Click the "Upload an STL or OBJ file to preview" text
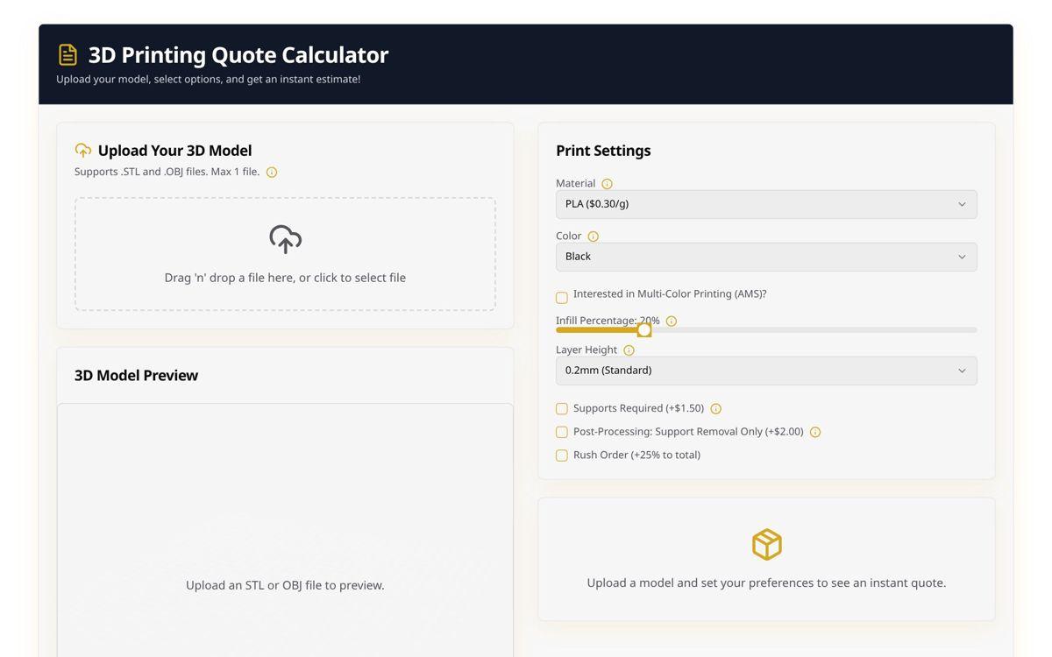This screenshot has height=657, width=1052. click(285, 585)
